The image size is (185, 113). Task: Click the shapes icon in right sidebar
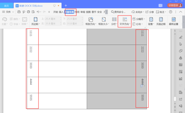(180, 51)
